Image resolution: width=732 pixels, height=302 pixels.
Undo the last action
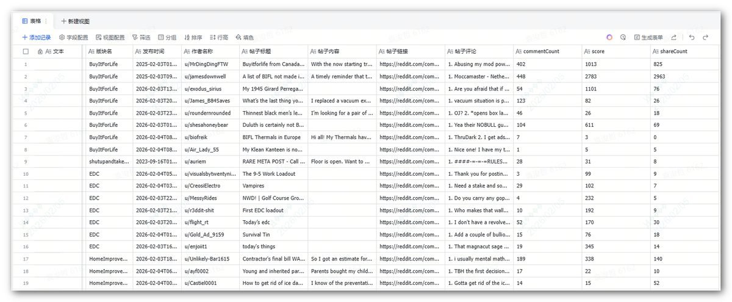(x=692, y=37)
